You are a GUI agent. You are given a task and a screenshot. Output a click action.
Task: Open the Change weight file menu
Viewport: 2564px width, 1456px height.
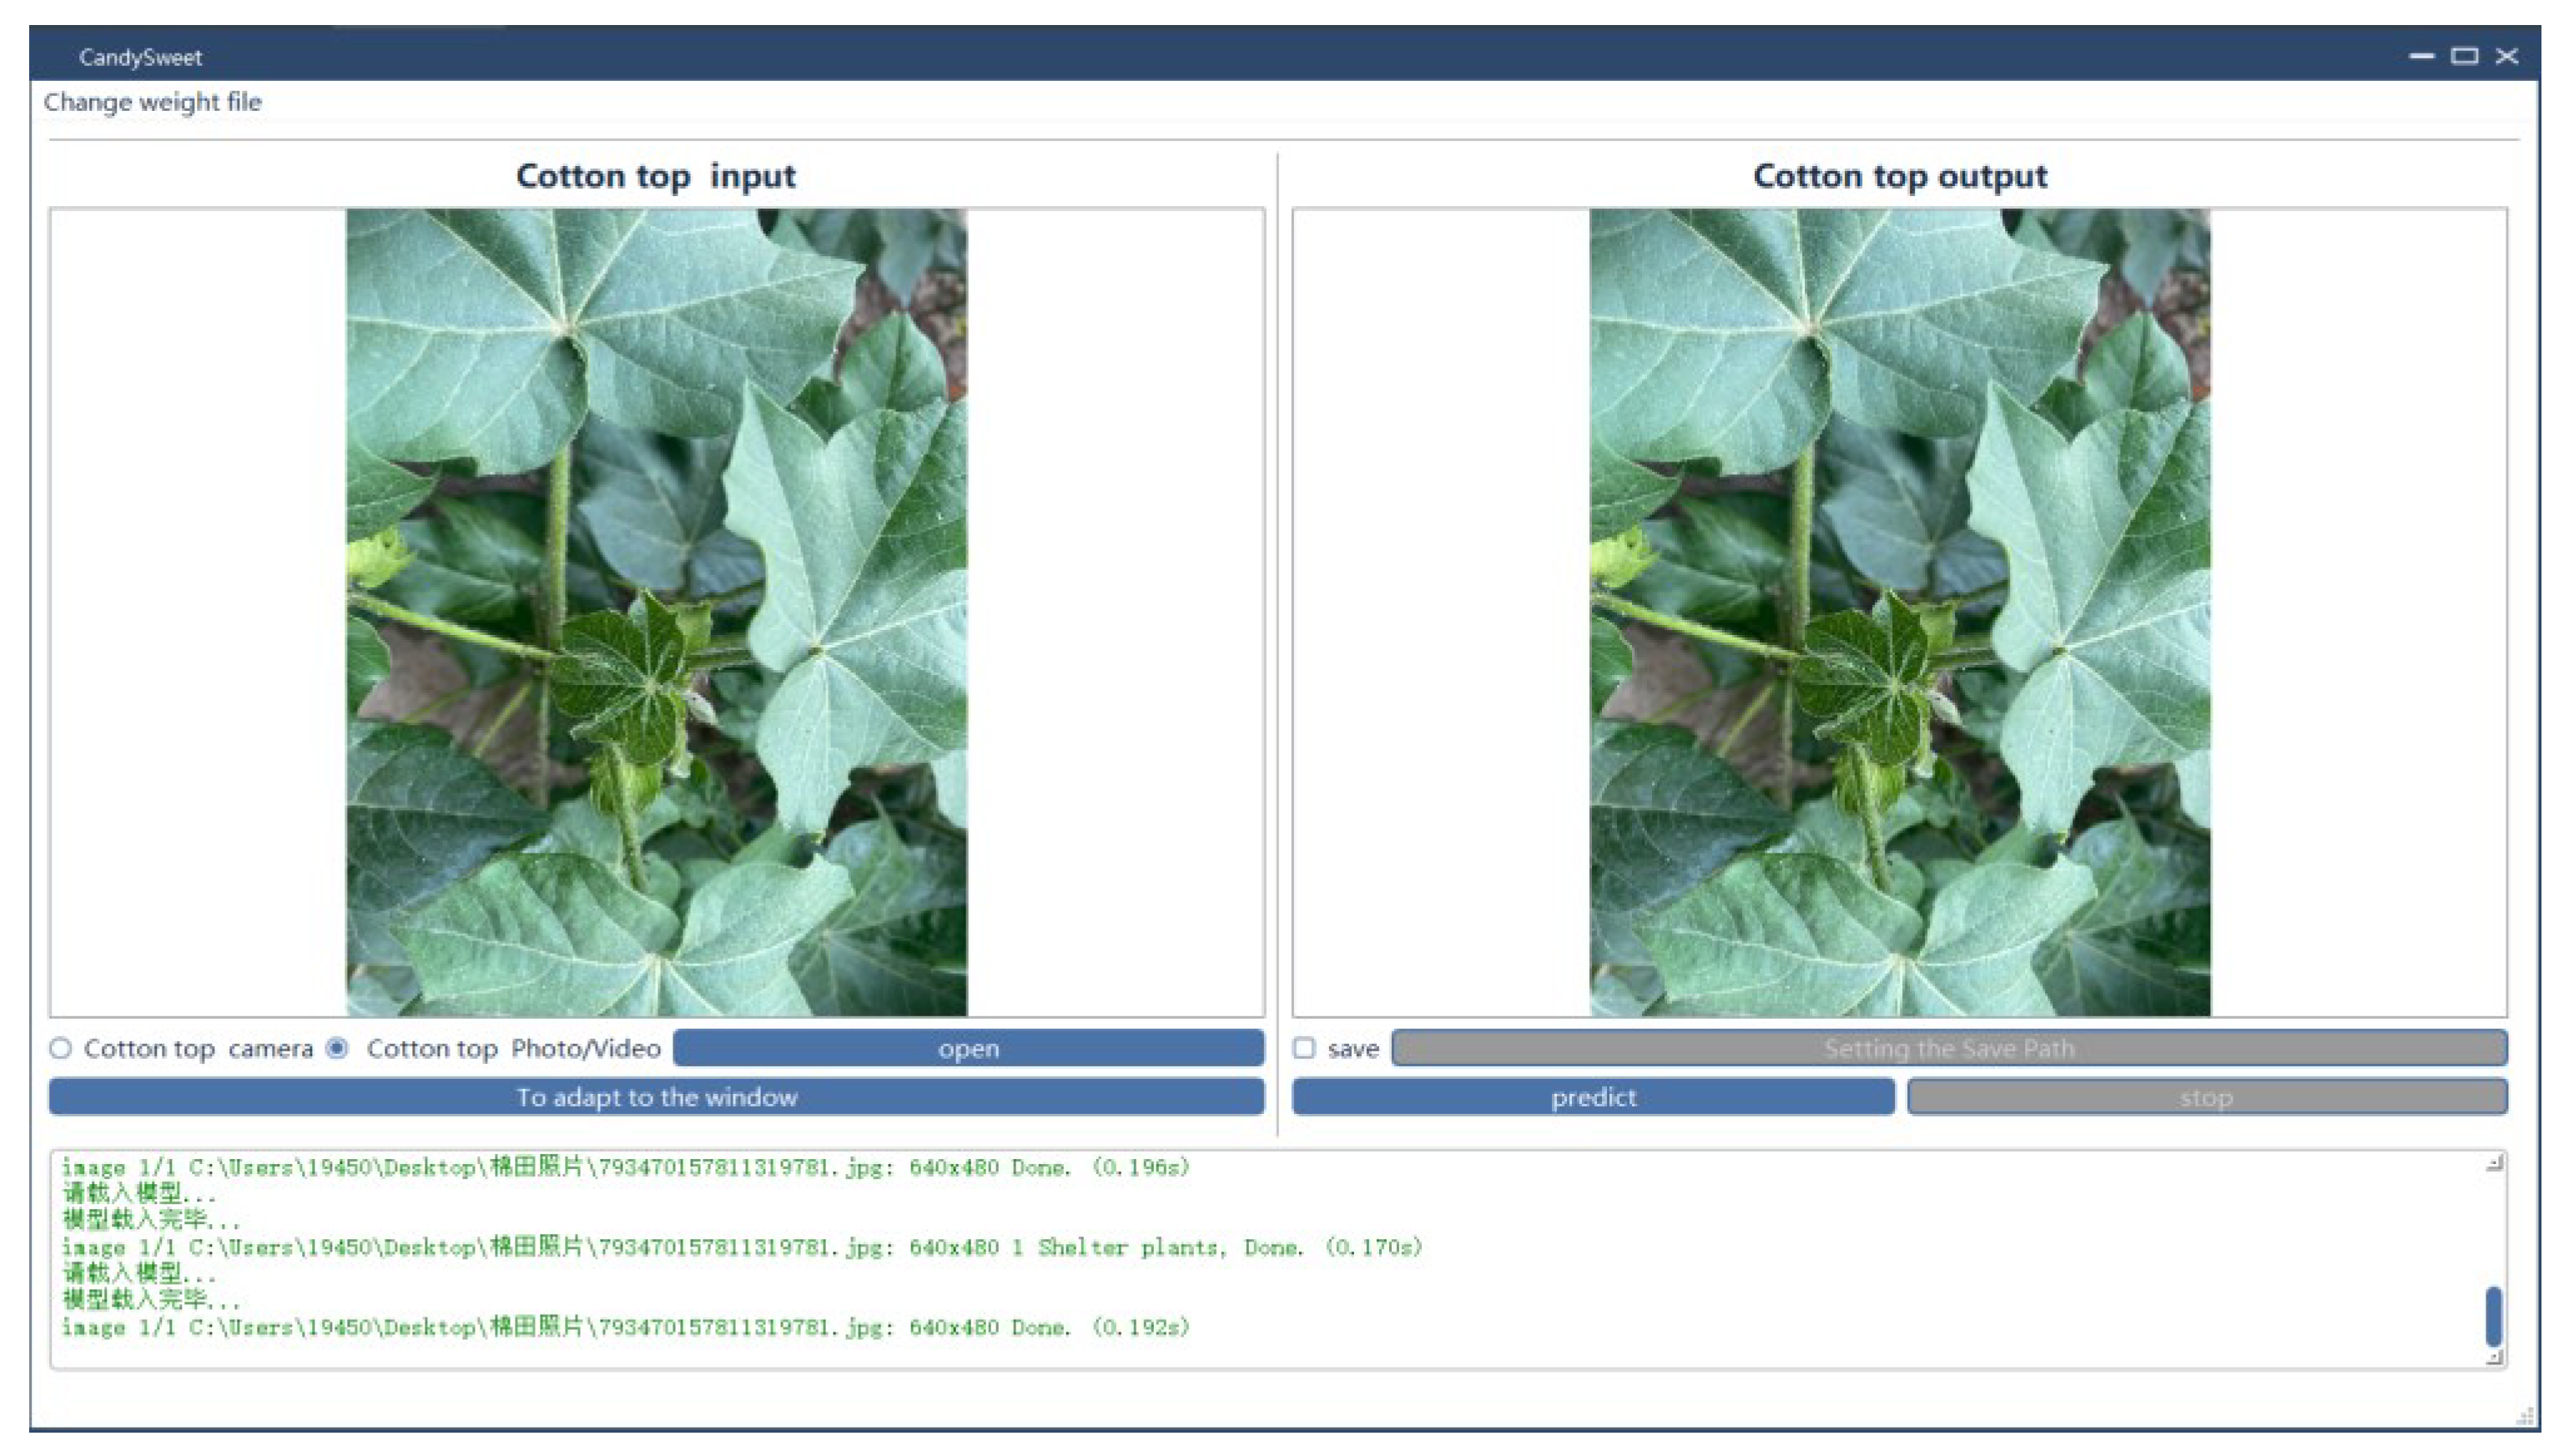[x=152, y=102]
